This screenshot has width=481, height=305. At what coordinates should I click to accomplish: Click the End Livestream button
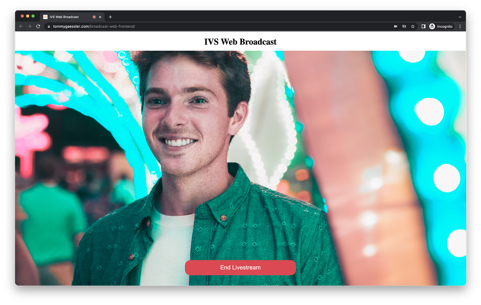240,267
